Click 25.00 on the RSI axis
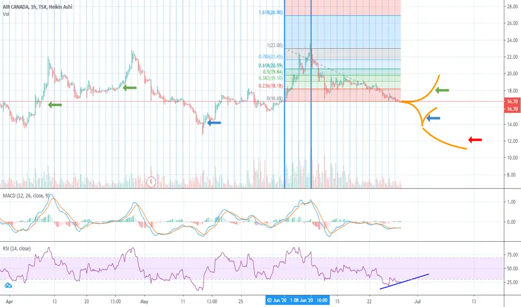This screenshot has width=521, height=307. point(512,282)
